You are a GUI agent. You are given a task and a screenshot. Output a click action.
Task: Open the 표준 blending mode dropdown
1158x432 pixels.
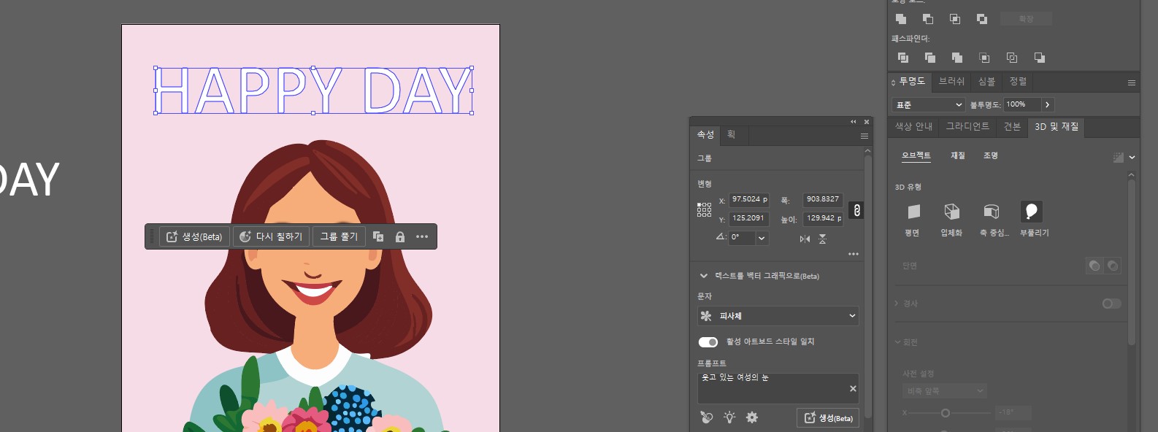(928, 104)
